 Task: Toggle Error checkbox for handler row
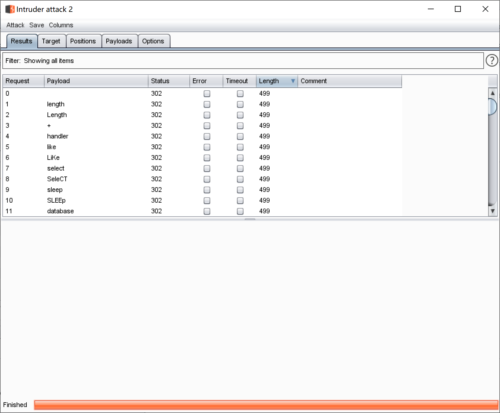(207, 136)
